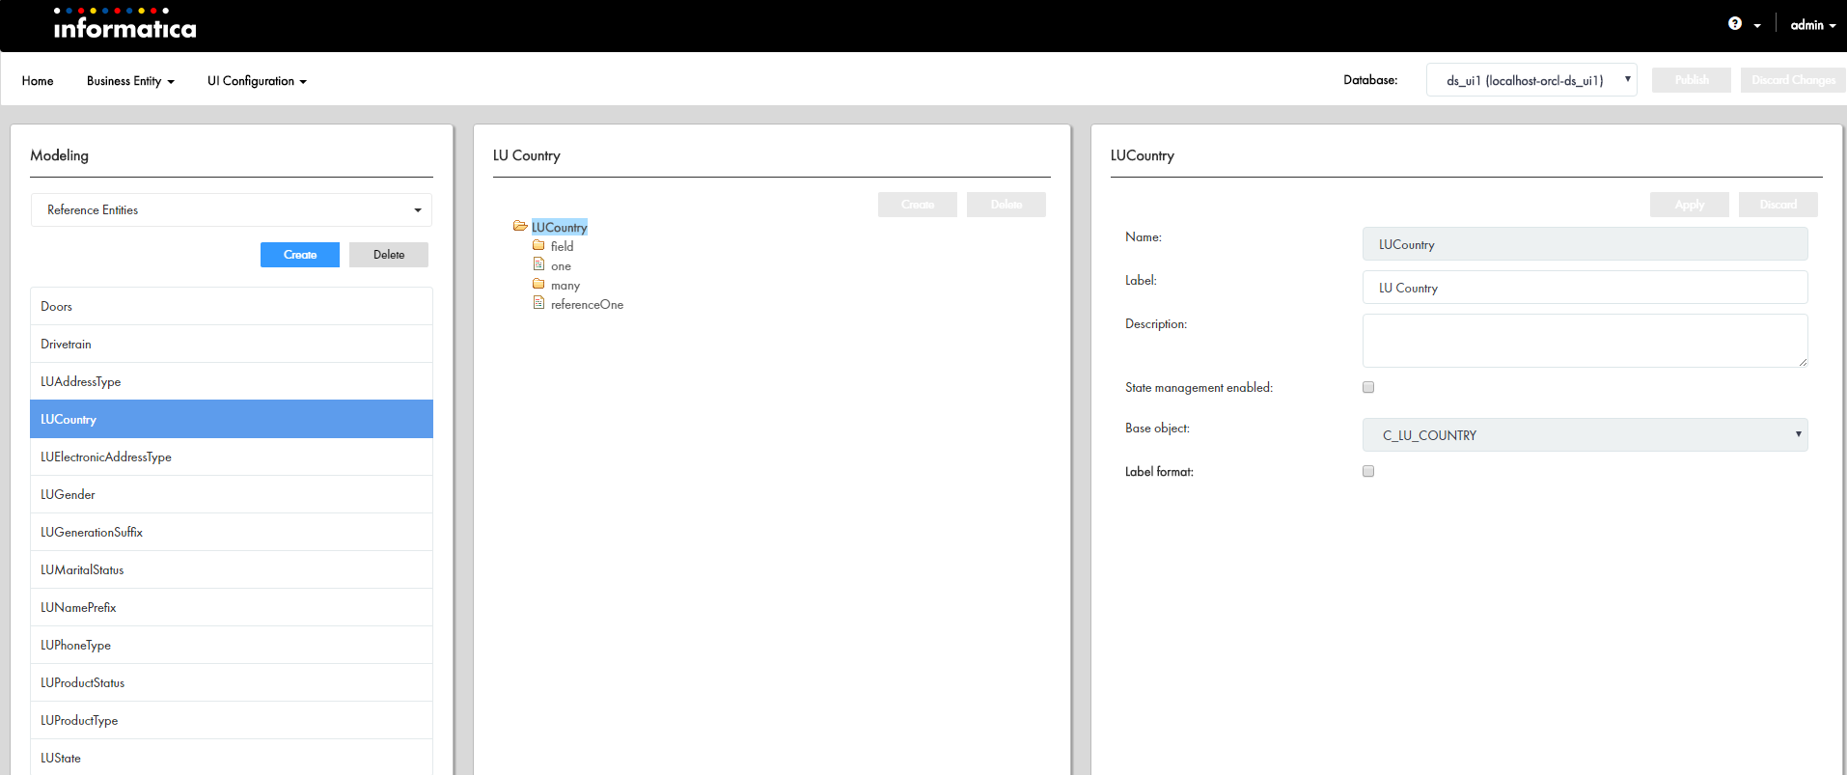
Task: Toggle State management enabled checkbox
Action: coord(1368,387)
